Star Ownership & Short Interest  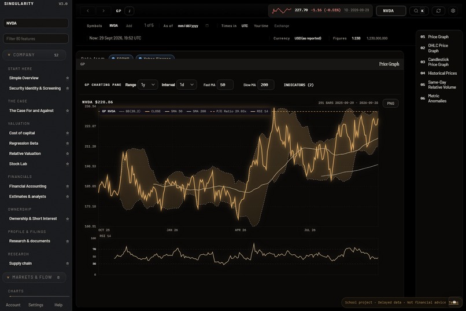pyautogui.click(x=68, y=219)
